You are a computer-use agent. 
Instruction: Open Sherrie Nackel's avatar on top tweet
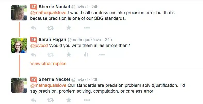[19, 13]
